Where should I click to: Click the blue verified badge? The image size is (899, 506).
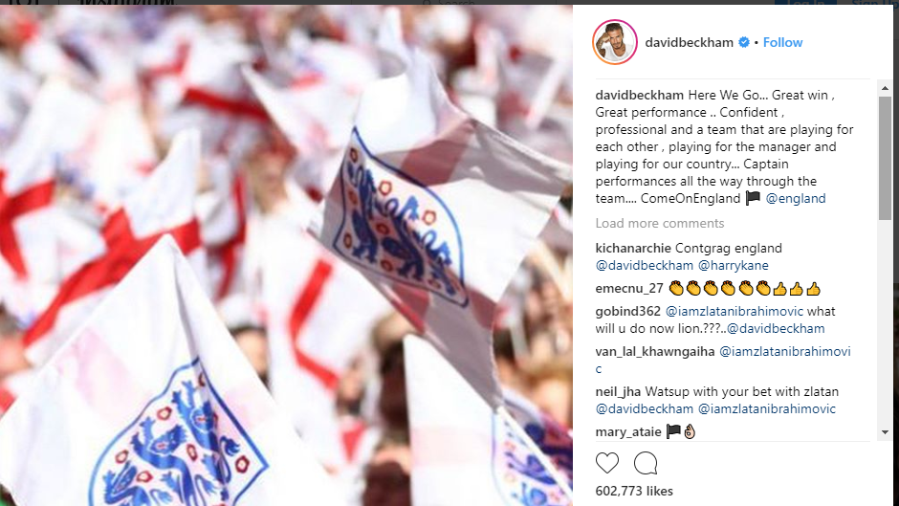coord(744,42)
